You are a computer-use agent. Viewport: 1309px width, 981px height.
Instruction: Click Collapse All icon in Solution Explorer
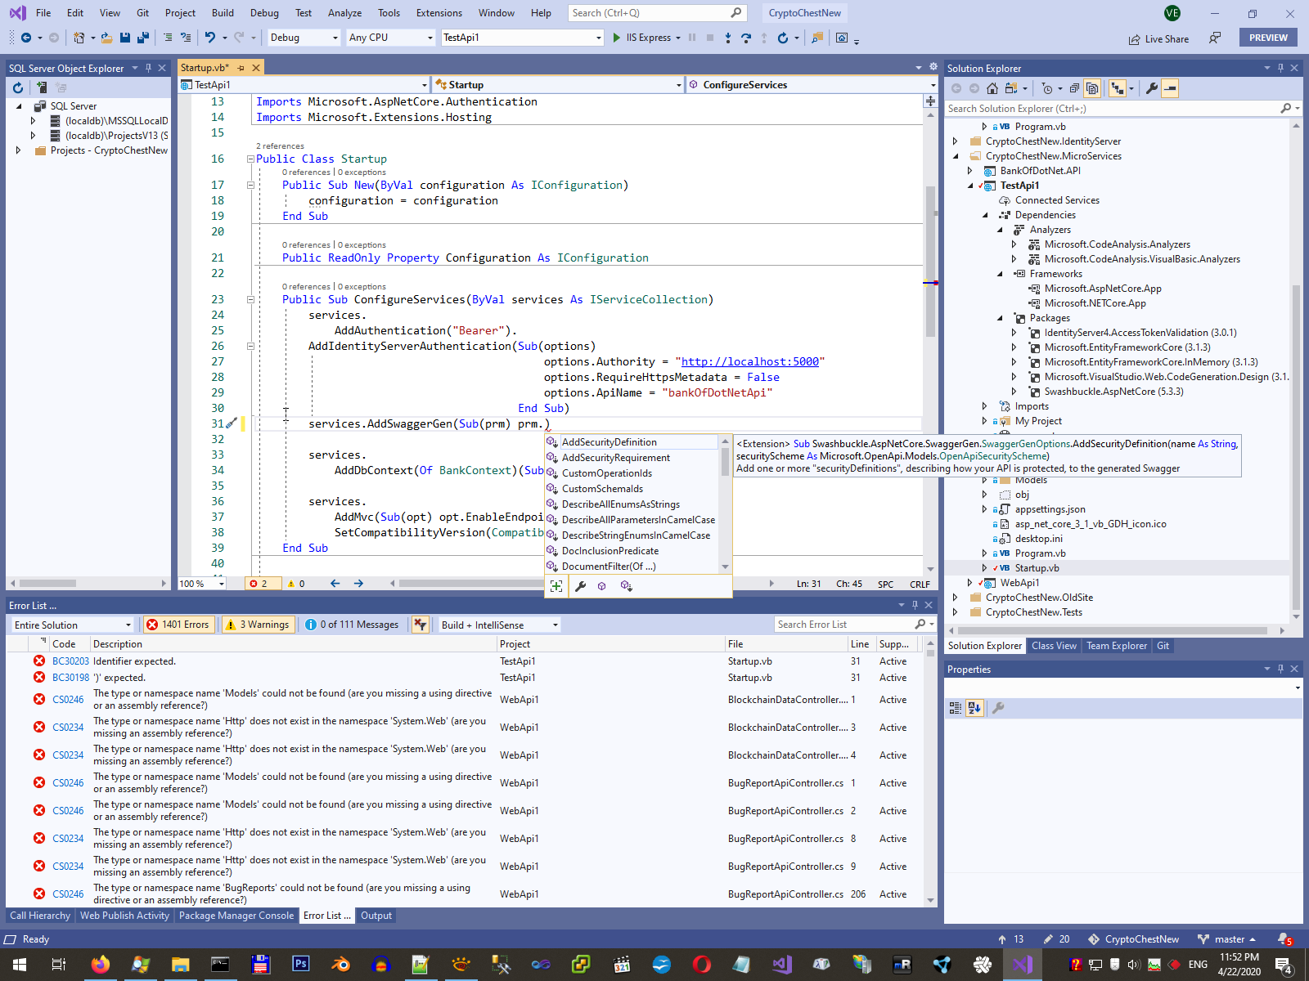1074,88
